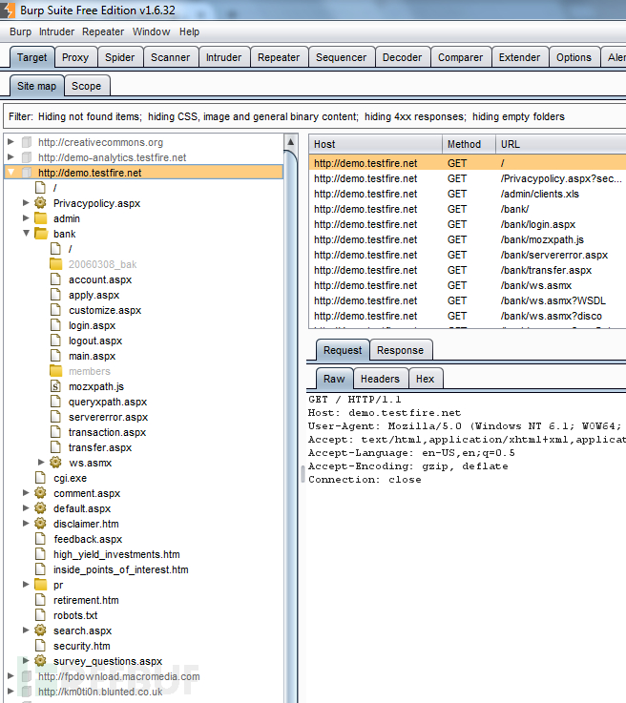Expand the creativecommons.org host node
The width and height of the screenshot is (626, 703).
[10, 142]
